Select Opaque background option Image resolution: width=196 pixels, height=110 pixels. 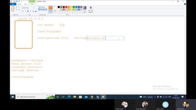pos(42,7)
